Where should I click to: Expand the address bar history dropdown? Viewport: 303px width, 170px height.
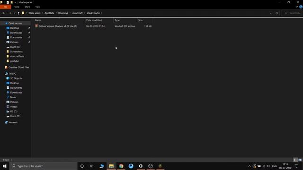270,13
